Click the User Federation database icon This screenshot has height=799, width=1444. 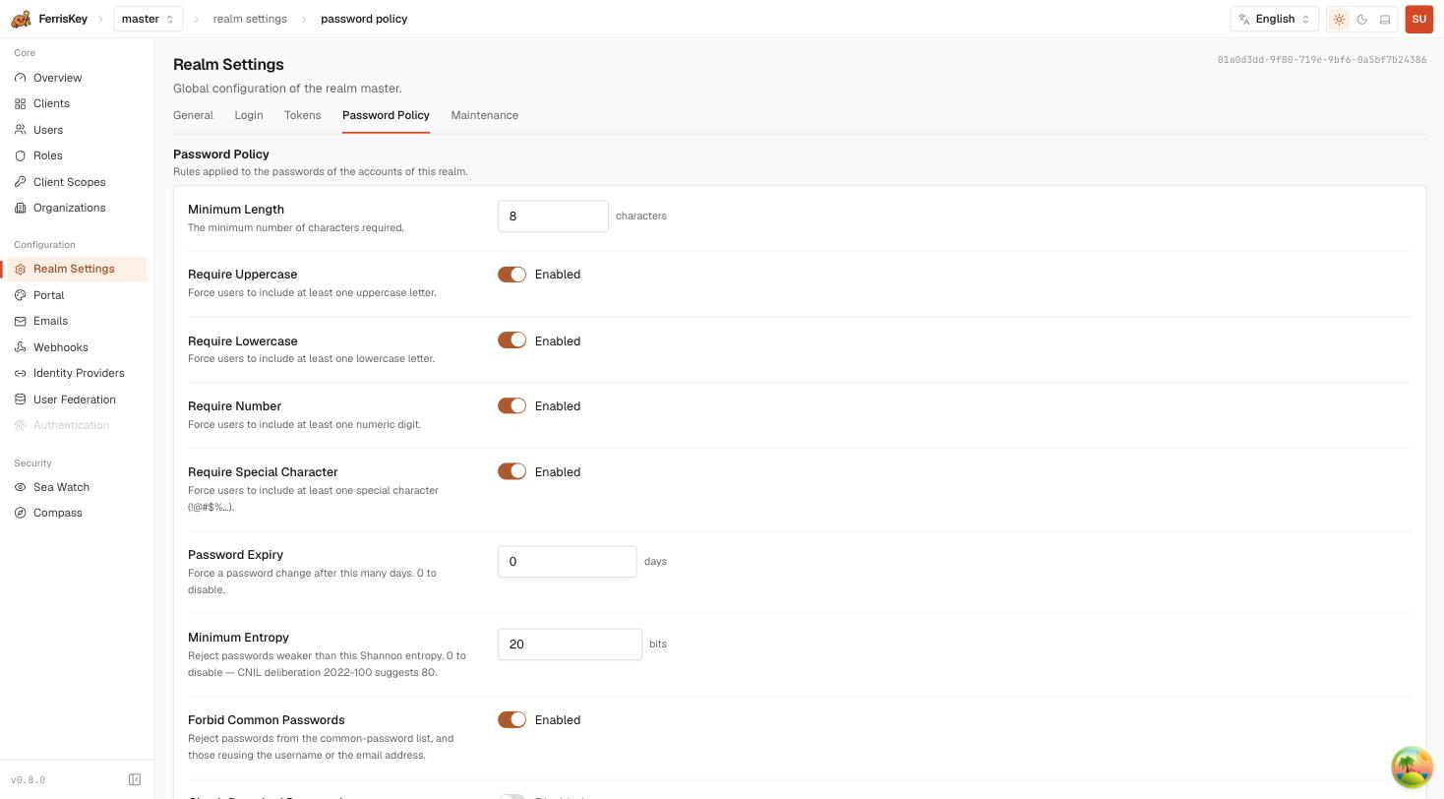coord(21,399)
